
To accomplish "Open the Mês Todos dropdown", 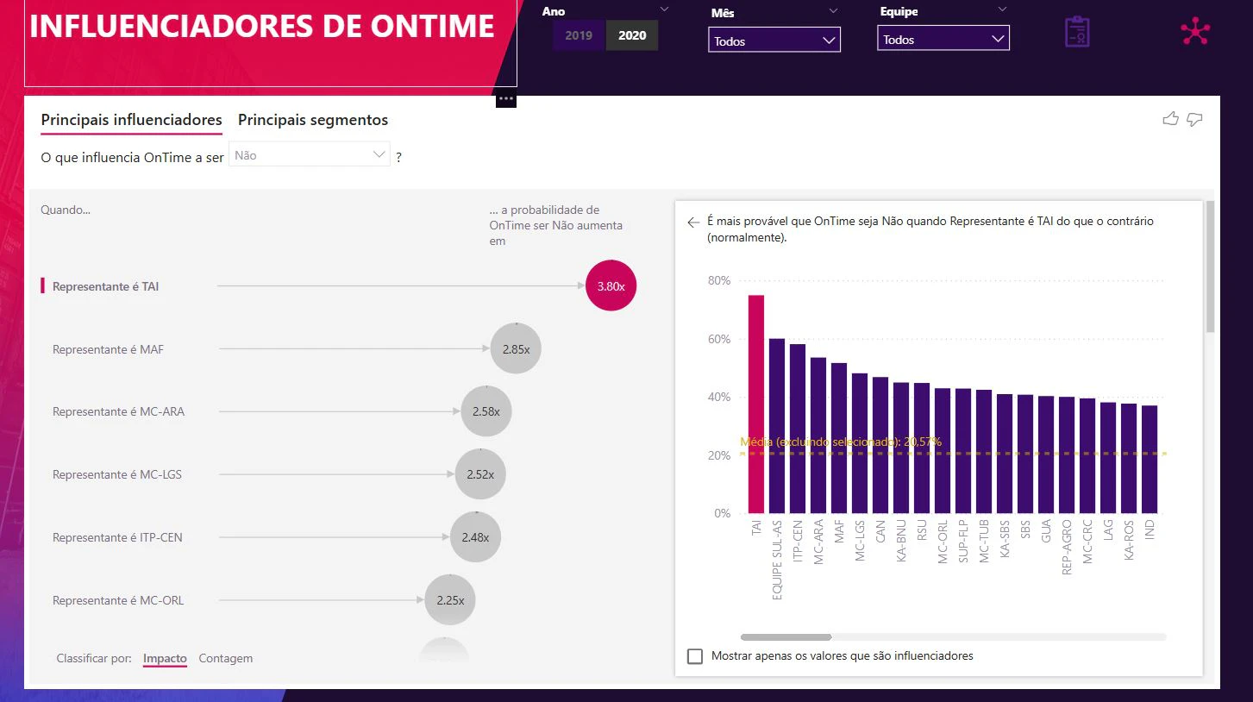I will click(x=774, y=41).
